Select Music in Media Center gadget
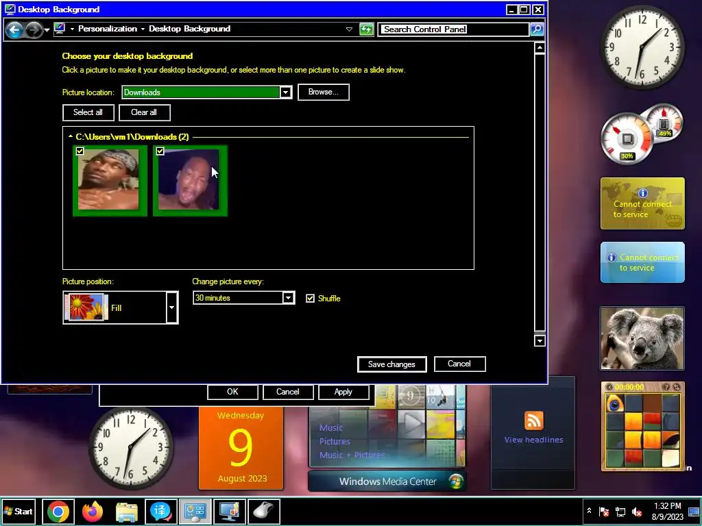The width and height of the screenshot is (702, 526). tap(331, 427)
